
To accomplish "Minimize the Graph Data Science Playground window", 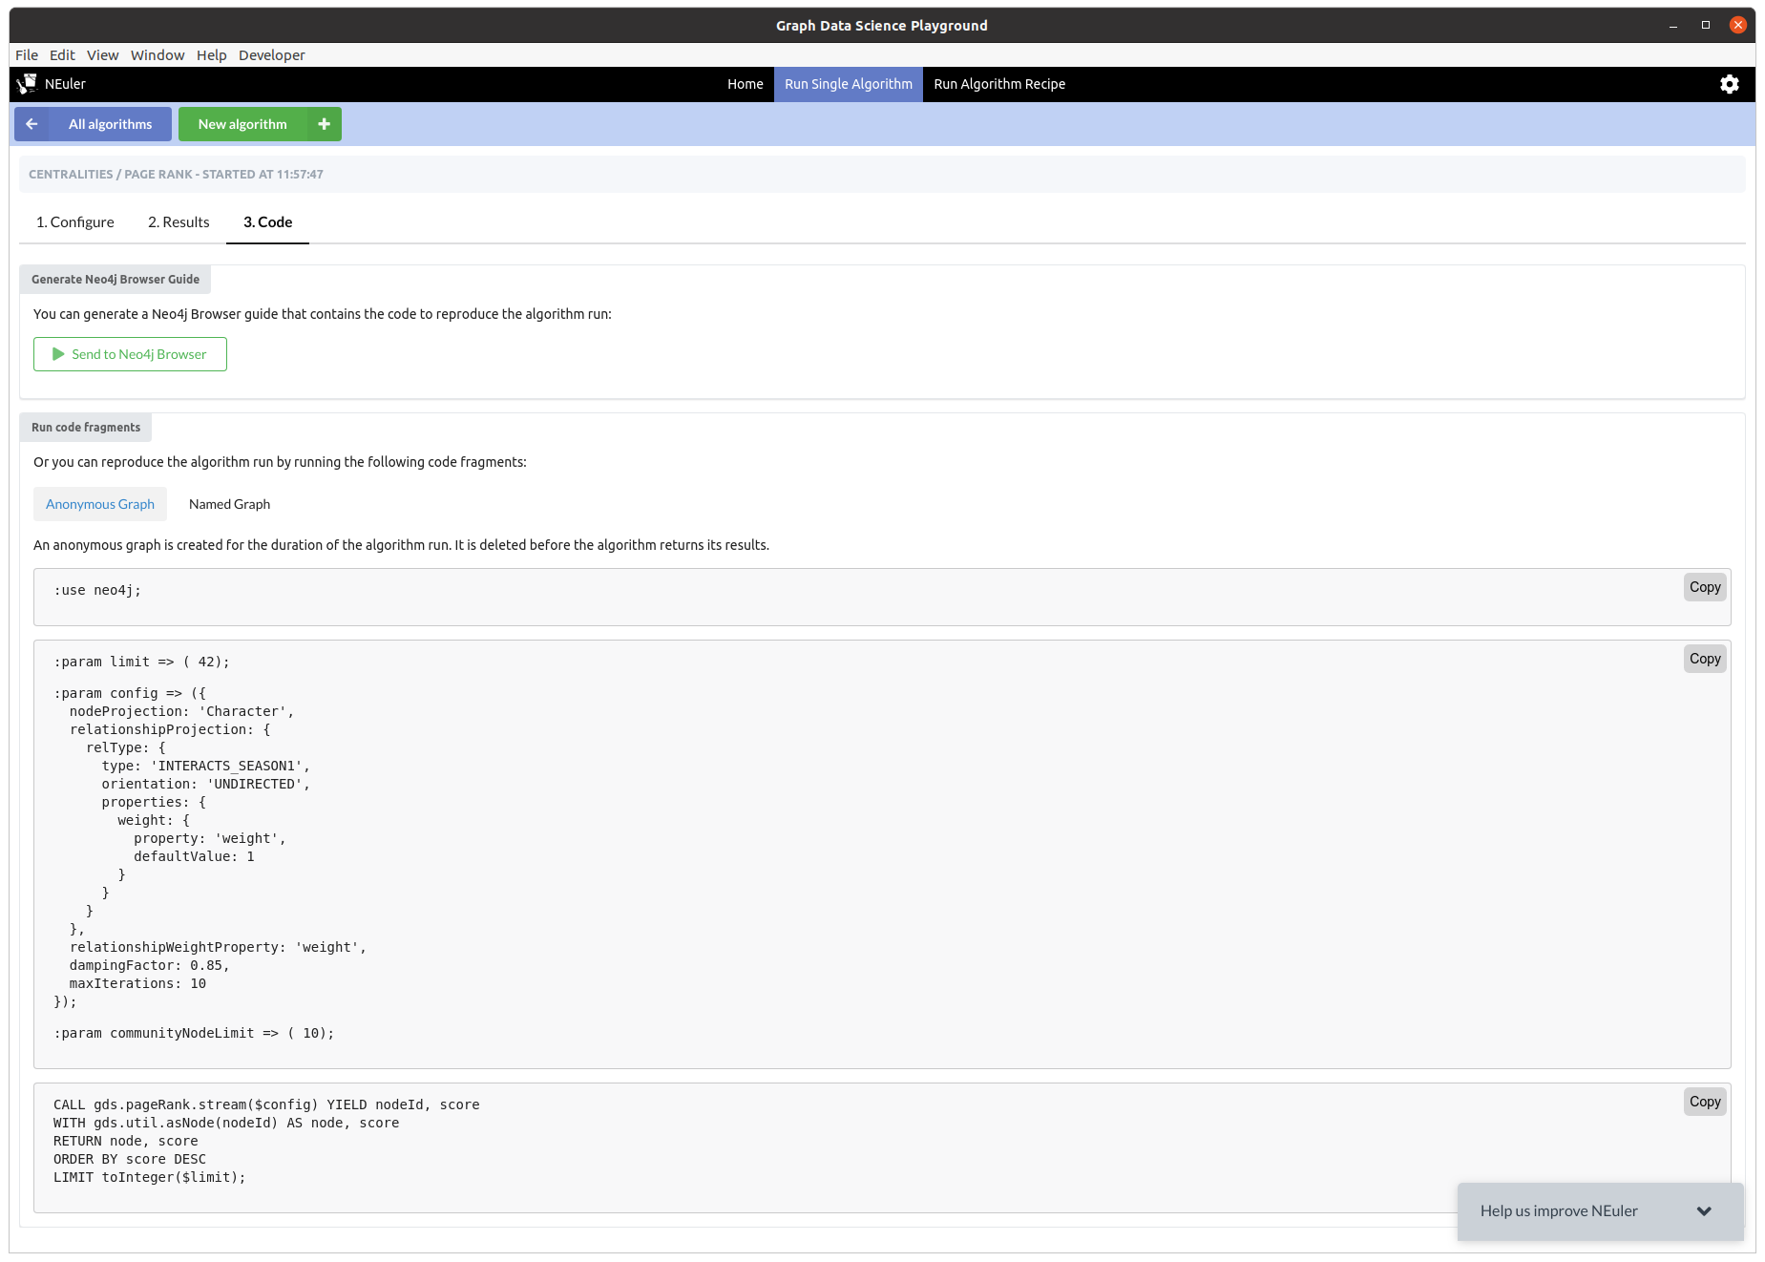I will 1673,26.
